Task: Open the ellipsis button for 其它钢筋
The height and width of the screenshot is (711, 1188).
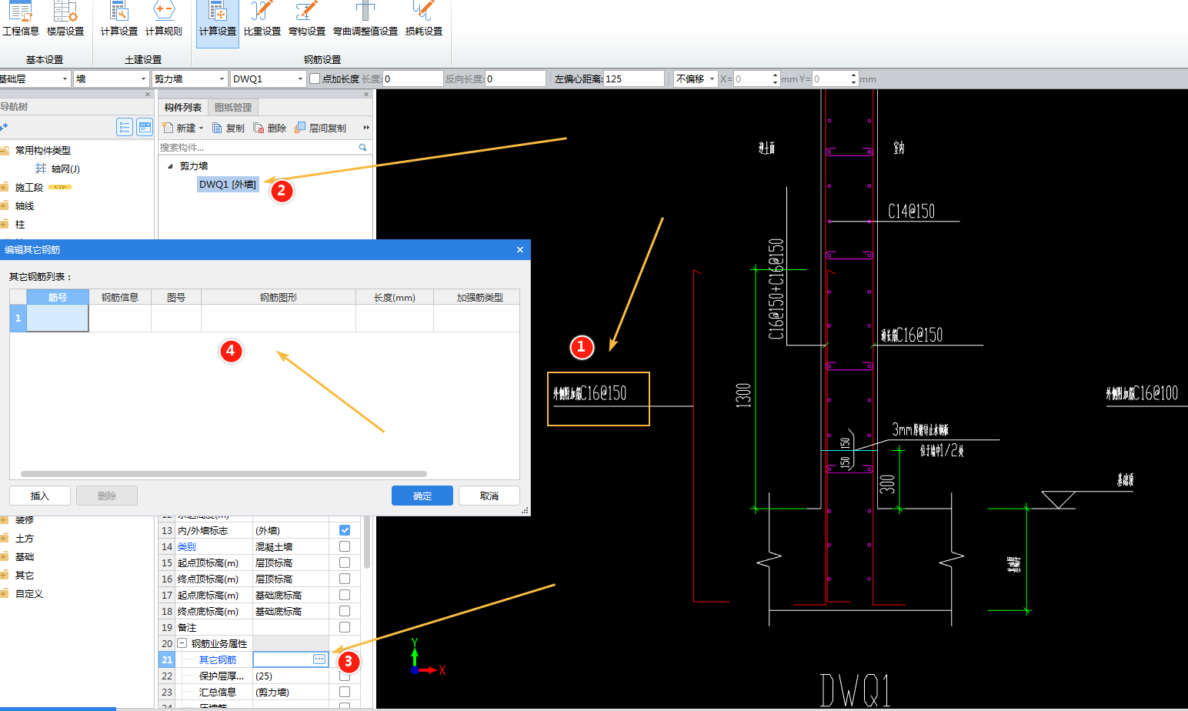Action: pyautogui.click(x=319, y=659)
